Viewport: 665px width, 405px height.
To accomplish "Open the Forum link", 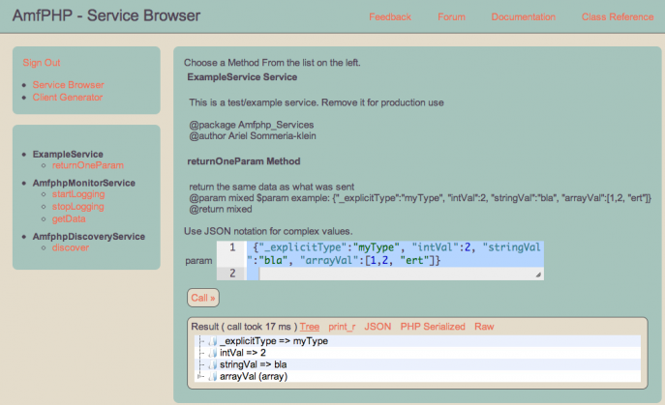I will [451, 17].
